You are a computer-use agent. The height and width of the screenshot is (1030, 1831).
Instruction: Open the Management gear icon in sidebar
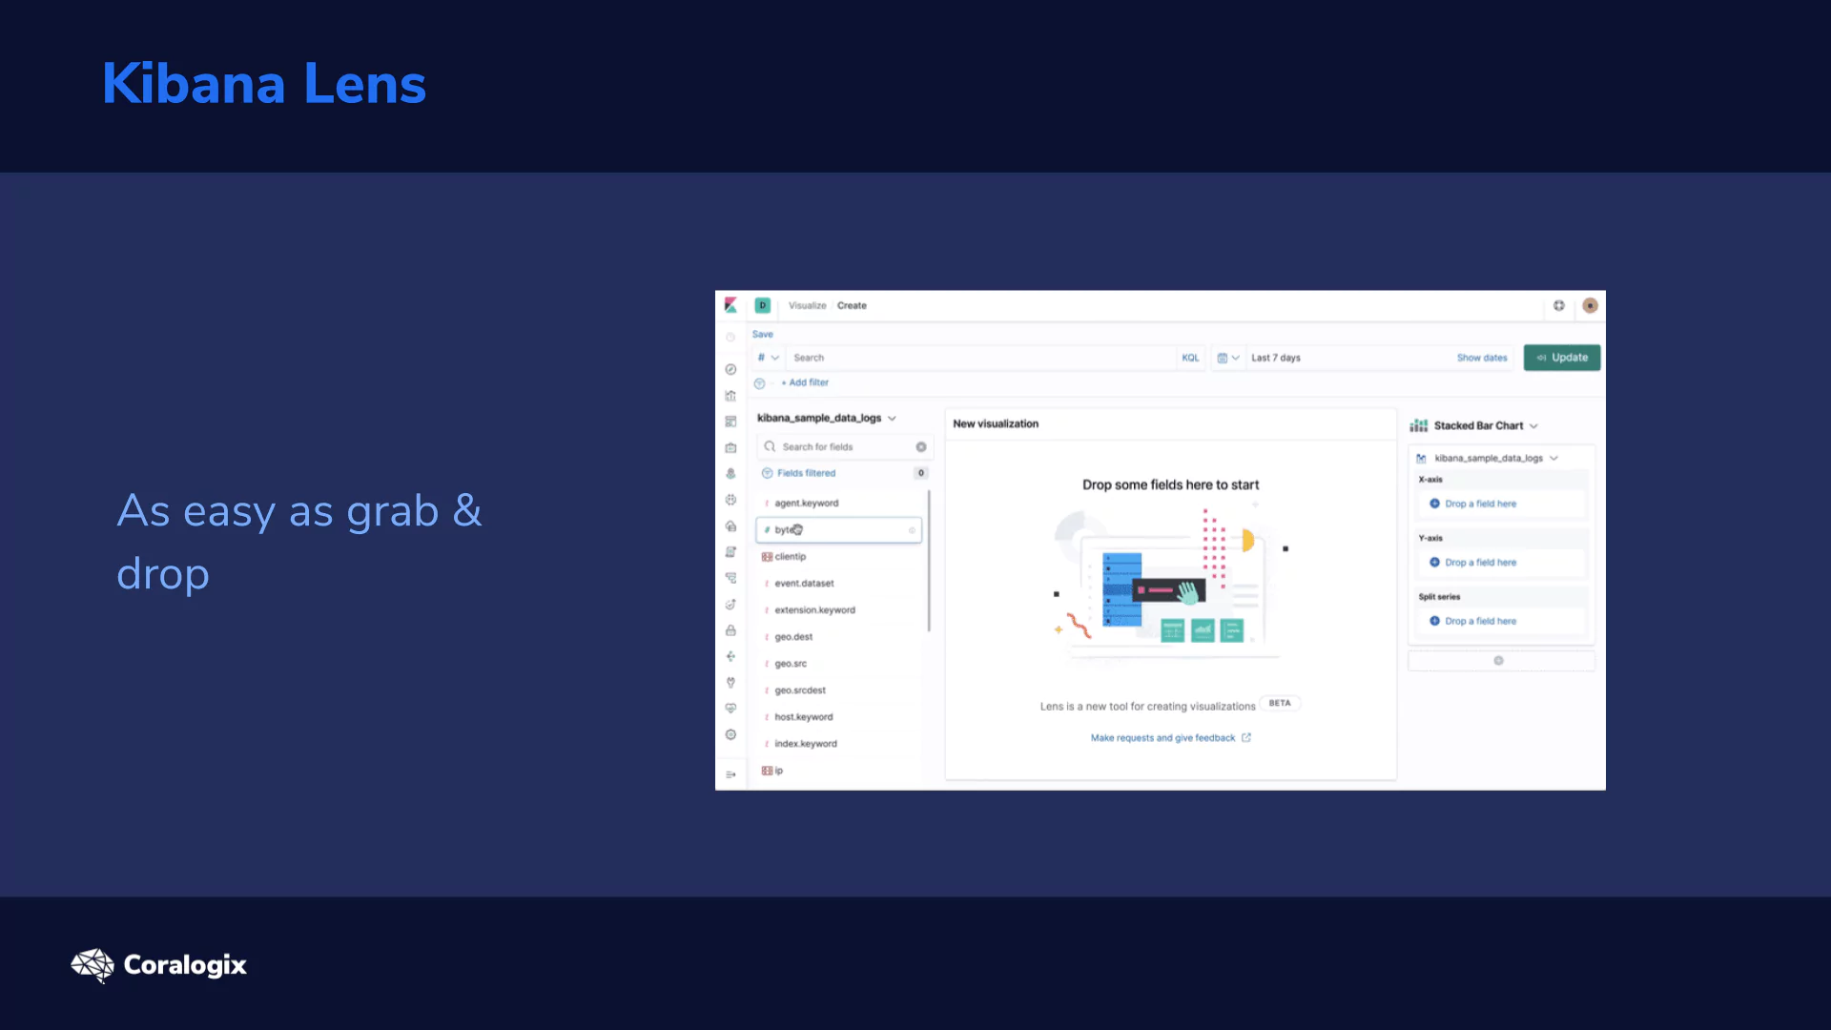coord(730,734)
